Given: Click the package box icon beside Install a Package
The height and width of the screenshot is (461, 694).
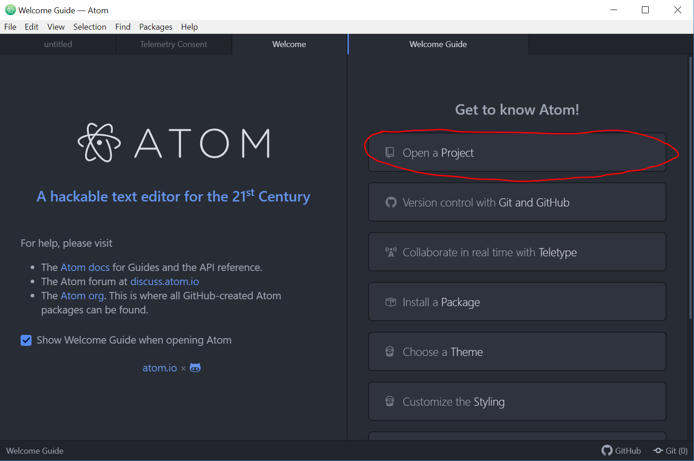Looking at the screenshot, I should (390, 302).
